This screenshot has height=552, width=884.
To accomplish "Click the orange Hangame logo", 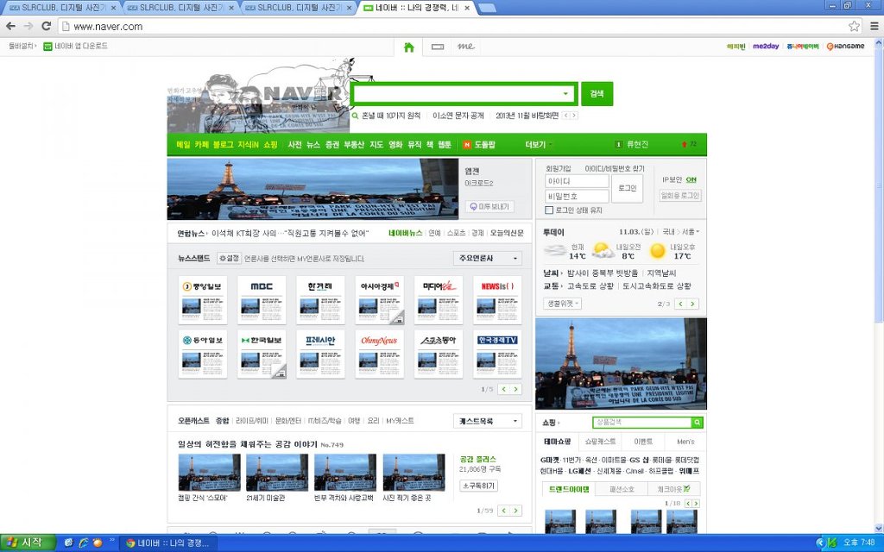I will click(x=845, y=47).
